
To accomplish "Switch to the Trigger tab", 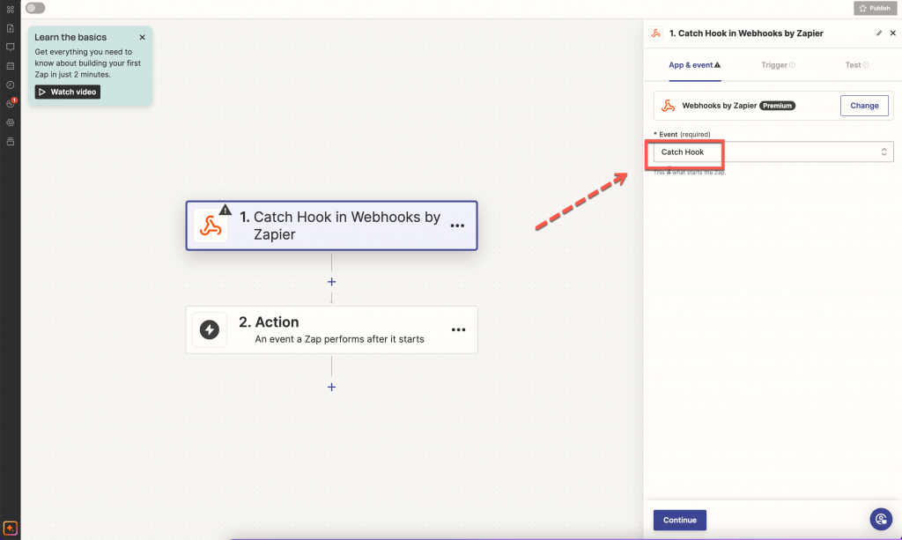I will pos(778,65).
